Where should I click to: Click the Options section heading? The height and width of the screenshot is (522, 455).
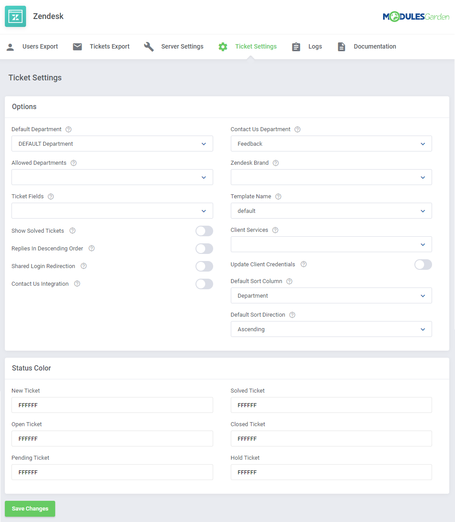tap(24, 107)
